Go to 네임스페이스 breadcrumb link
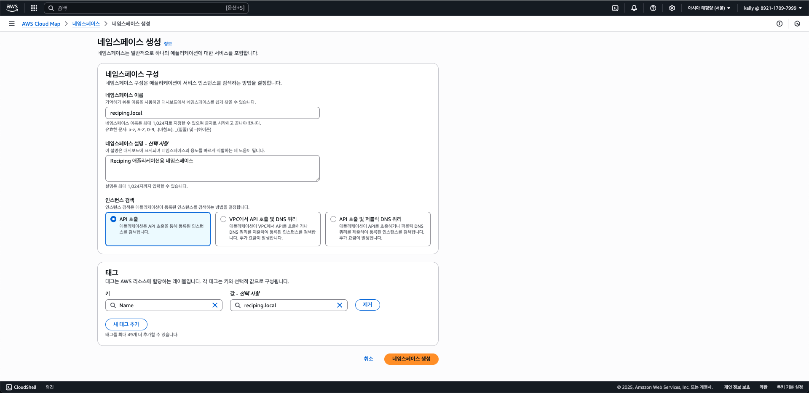Viewport: 809px width, 393px height. [86, 24]
